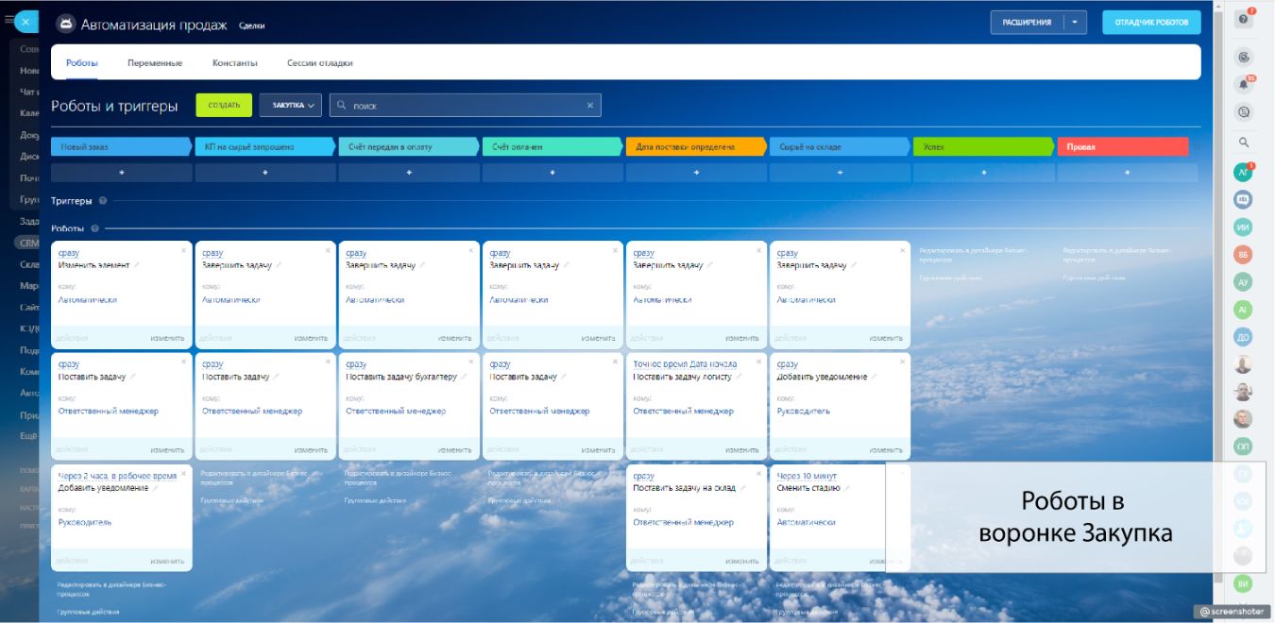Select the КП на сырьё запрошено stage header
This screenshot has height=623, width=1275.
[x=265, y=146]
